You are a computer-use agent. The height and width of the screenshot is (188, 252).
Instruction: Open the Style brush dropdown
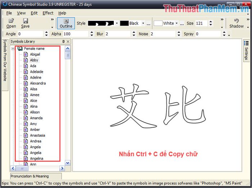pos(117,23)
